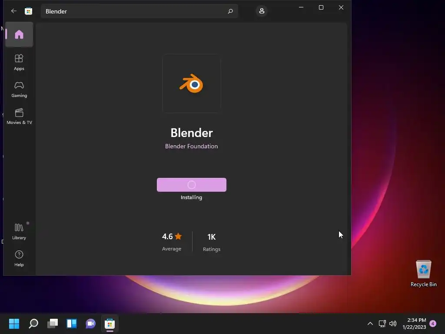Show hidden icons in system tray
The image size is (445, 334).
pos(370,324)
